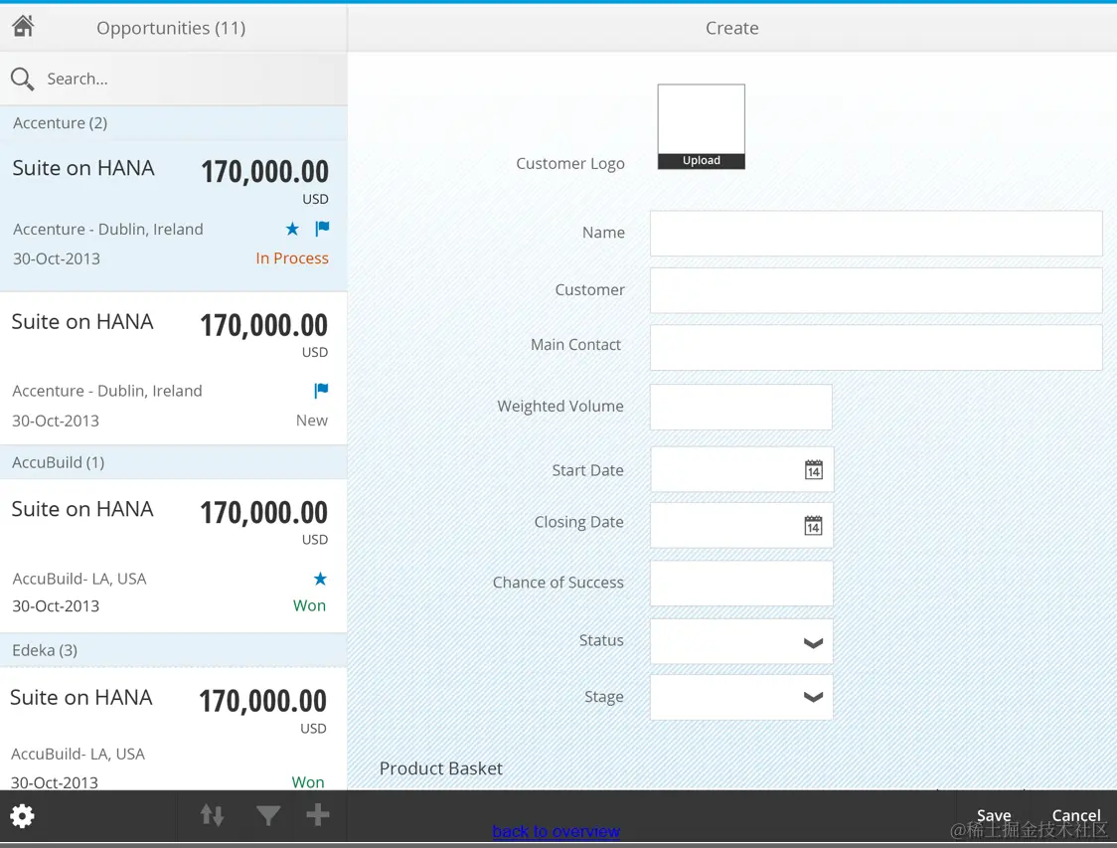Open the filter funnel icon
1117x848 pixels.
tap(268, 815)
